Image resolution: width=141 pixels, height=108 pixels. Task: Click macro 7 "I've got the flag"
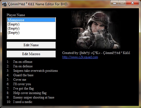click(23, 89)
